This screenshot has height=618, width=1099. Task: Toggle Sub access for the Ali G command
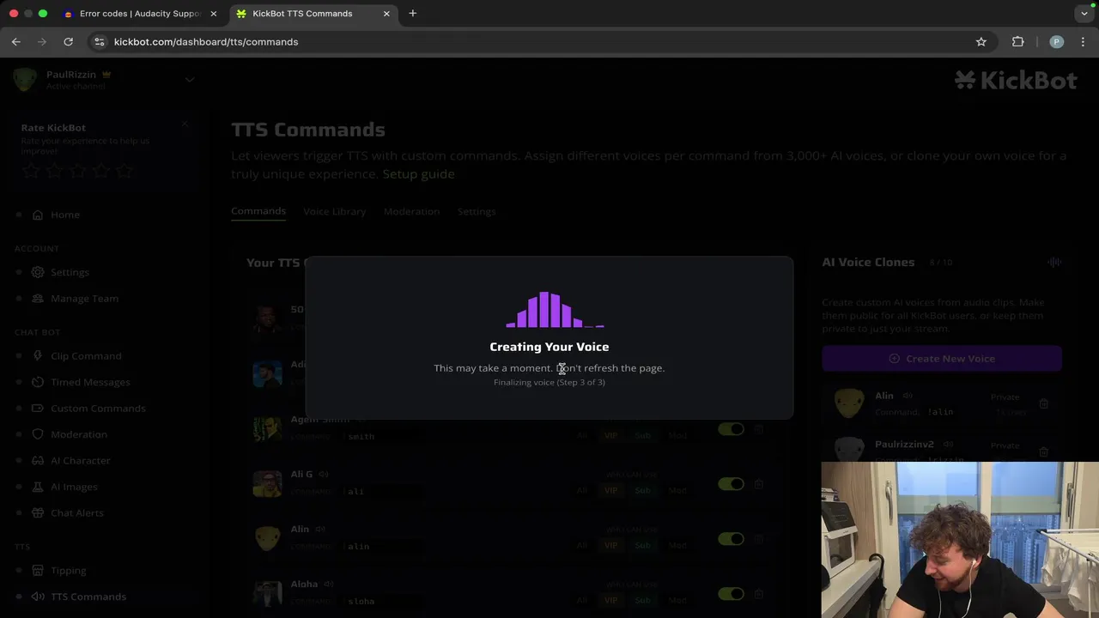pos(642,490)
